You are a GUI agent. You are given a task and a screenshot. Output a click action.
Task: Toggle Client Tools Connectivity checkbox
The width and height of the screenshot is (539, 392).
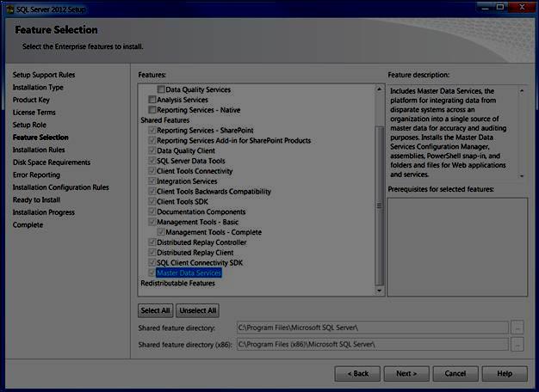pos(152,171)
